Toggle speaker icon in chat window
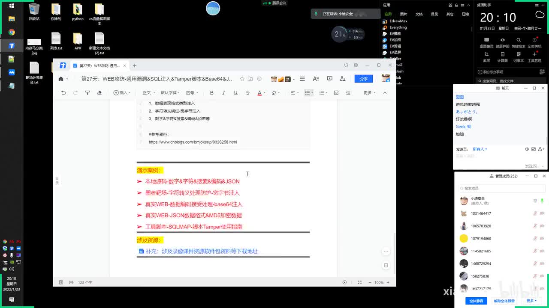549x308 pixels. coord(527,149)
